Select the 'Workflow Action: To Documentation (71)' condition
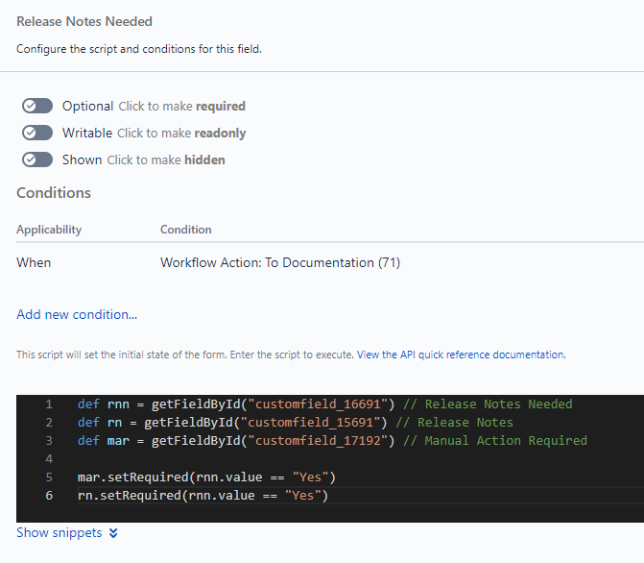644x563 pixels. tap(280, 262)
